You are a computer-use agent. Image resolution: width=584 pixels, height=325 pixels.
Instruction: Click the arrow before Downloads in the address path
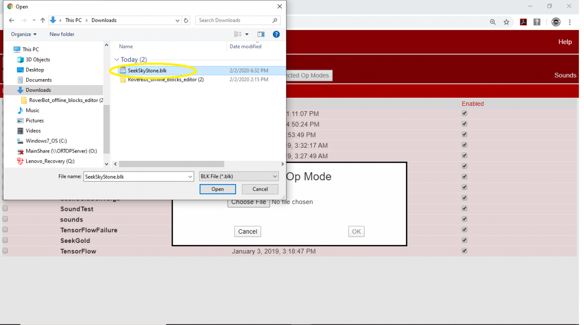tap(87, 20)
